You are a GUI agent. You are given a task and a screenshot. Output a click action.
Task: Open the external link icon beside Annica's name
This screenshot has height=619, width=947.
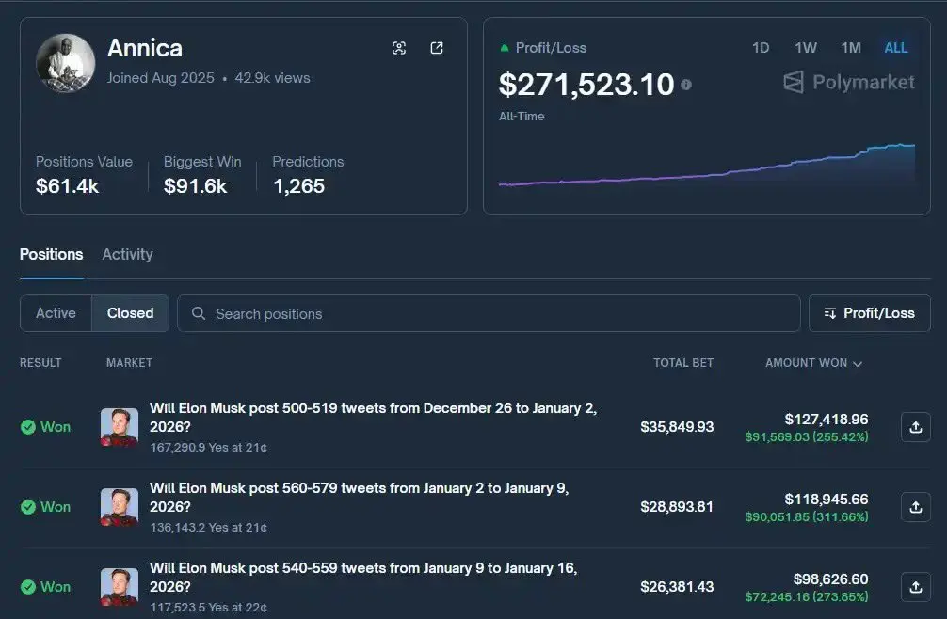click(x=437, y=48)
